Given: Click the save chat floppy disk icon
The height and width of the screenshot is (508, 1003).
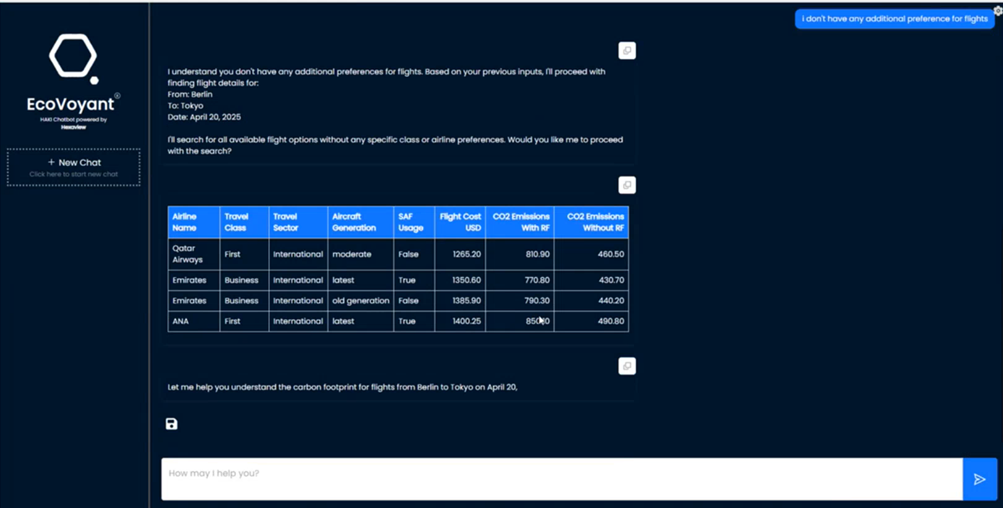Looking at the screenshot, I should (172, 424).
